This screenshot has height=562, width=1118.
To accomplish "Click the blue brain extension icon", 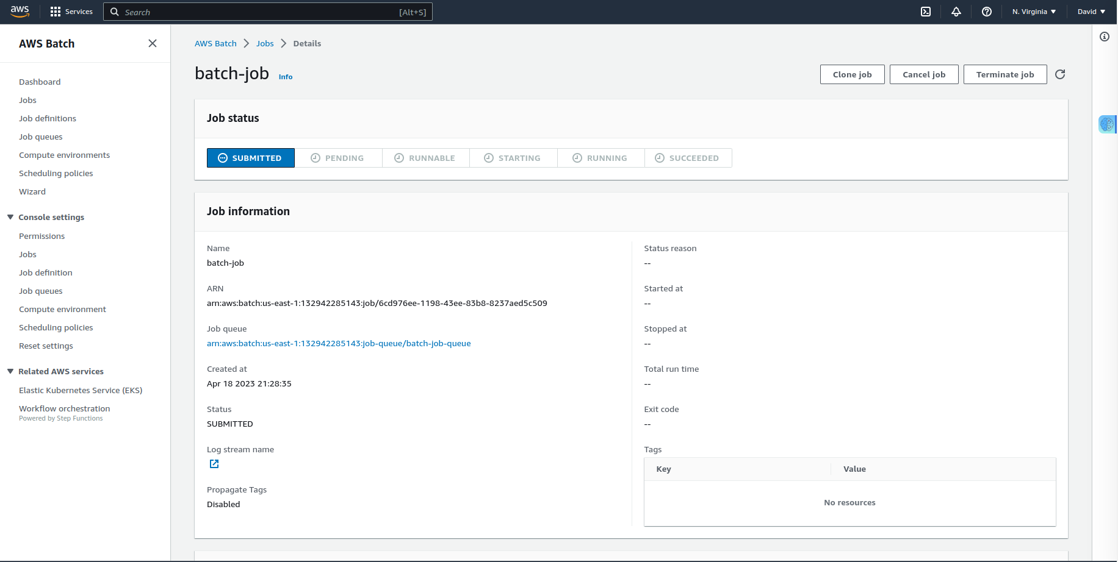I will [x=1107, y=124].
